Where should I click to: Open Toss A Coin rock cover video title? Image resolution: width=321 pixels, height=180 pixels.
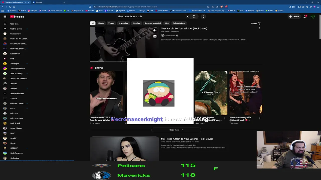point(184,28)
